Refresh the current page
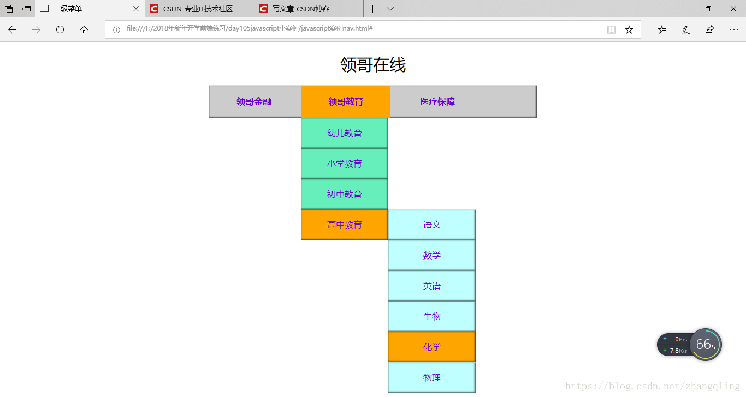 coord(60,29)
